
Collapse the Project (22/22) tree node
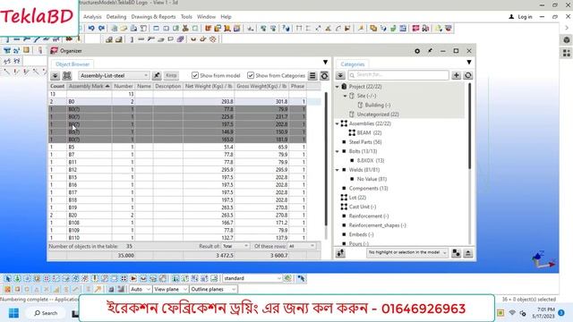[337, 87]
